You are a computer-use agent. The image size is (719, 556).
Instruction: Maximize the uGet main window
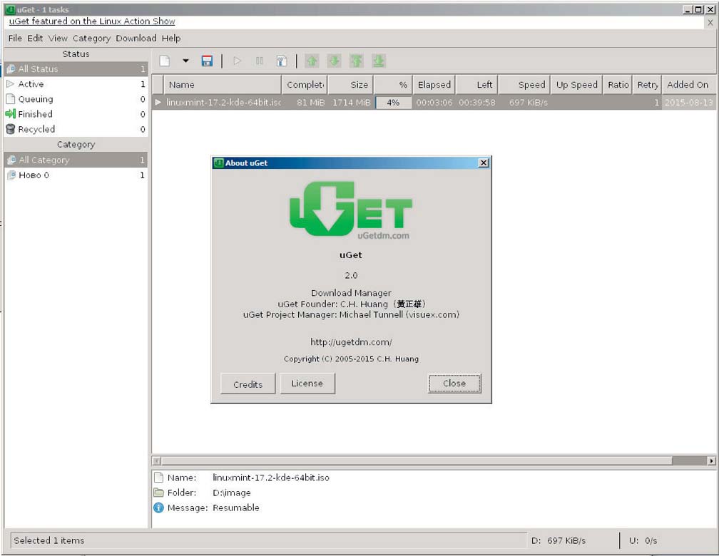(x=698, y=9)
